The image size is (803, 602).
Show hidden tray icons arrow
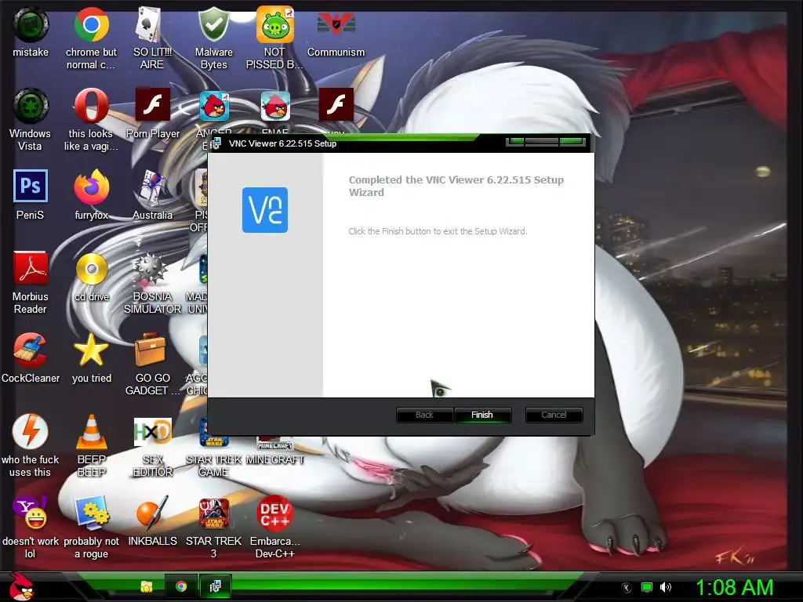(627, 588)
